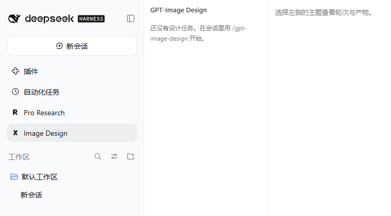The width and height of the screenshot is (391, 216).
Task: Open 自动化任务 automation tasks
Action: pos(72,92)
